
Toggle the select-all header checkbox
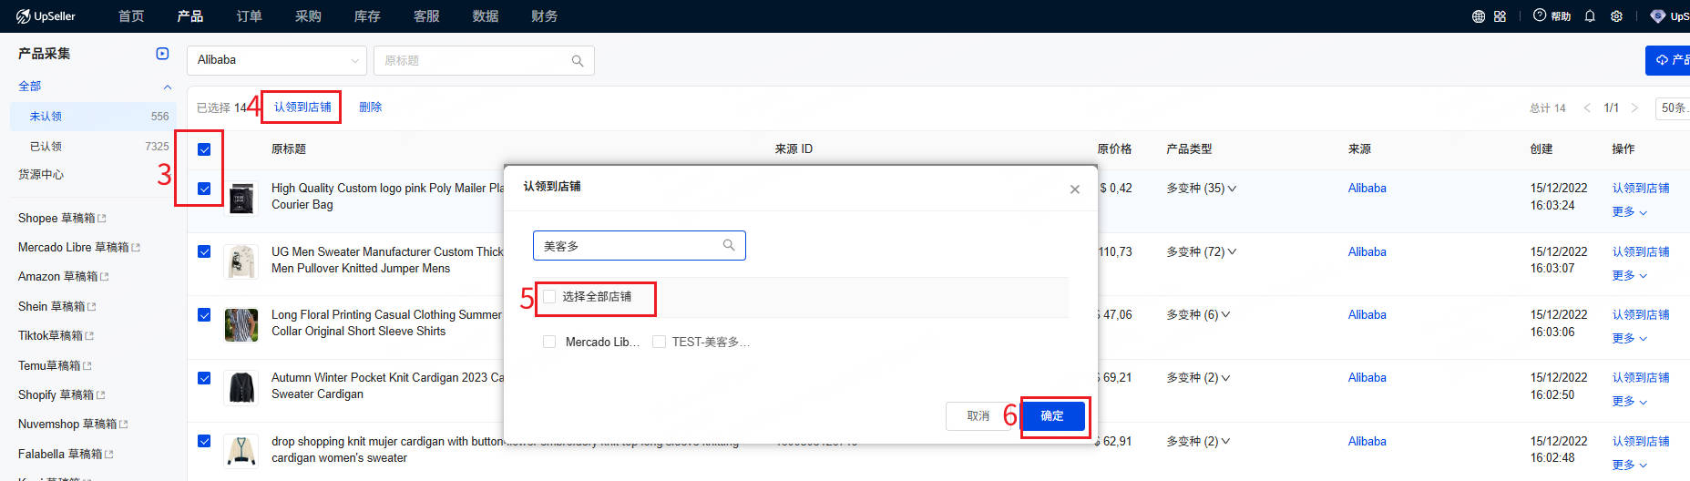coord(204,149)
